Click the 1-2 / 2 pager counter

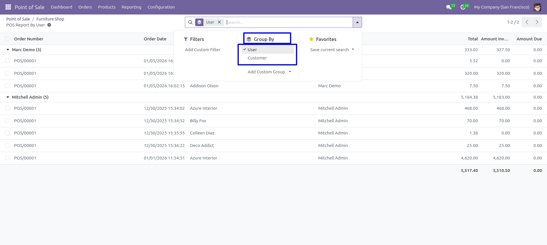pos(513,22)
